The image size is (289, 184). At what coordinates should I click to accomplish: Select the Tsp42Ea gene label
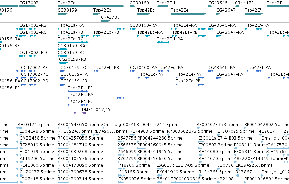pos(67,3)
